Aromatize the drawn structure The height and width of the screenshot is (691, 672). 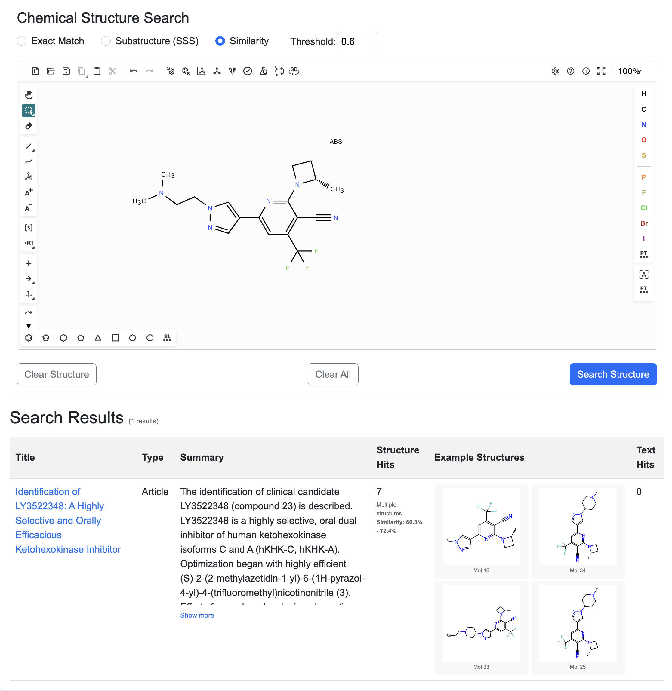pyautogui.click(x=171, y=71)
